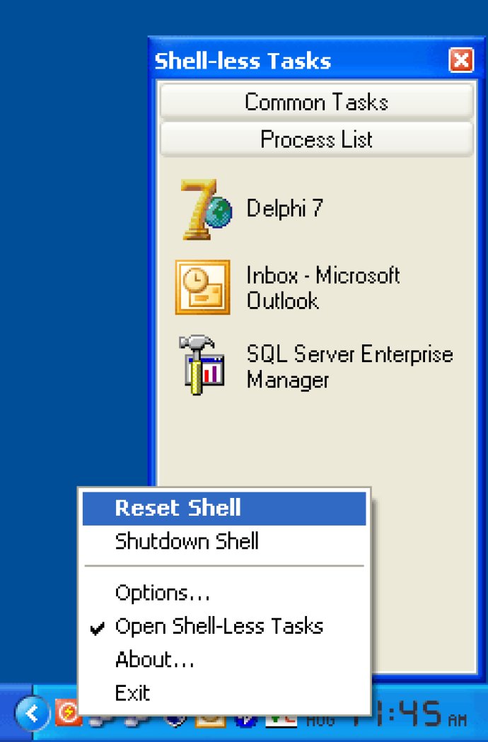This screenshot has width=488, height=742.
Task: Click the SQL Server Enterprise Manager hammer icon
Action: (202, 365)
